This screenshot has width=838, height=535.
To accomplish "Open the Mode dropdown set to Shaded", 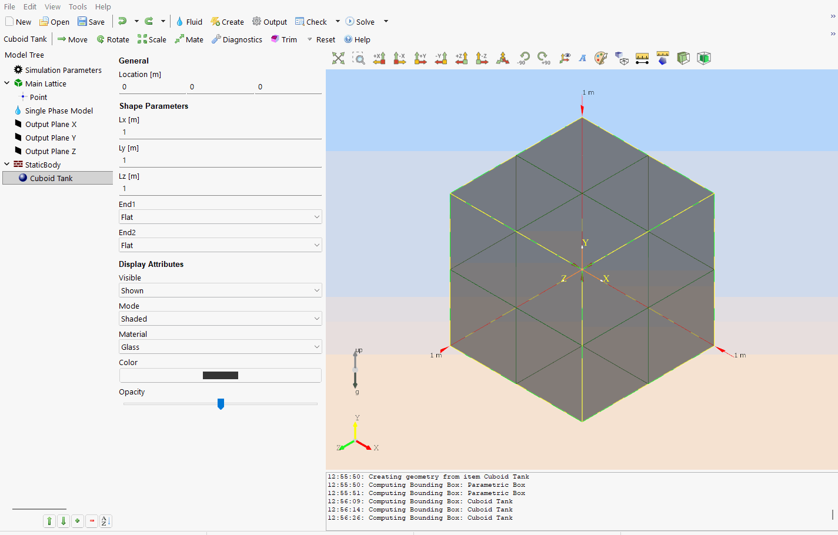I will tap(220, 319).
